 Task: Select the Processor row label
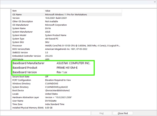[17, 46]
